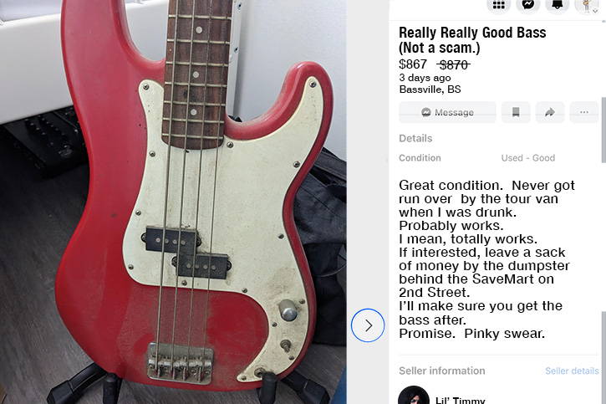
Task: Click the Details section heading
Action: tap(415, 138)
